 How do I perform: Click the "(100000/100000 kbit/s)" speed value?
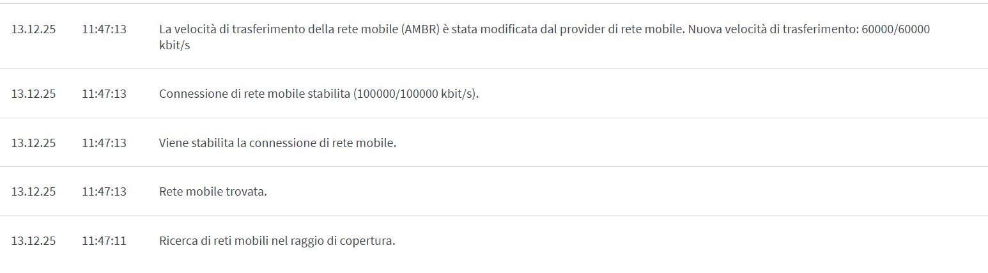tap(415, 93)
